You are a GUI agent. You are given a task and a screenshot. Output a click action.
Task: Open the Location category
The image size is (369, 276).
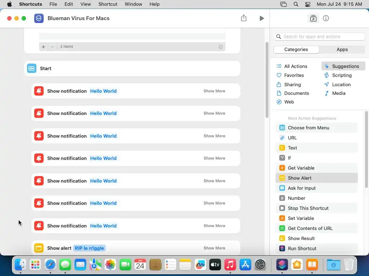337,84
